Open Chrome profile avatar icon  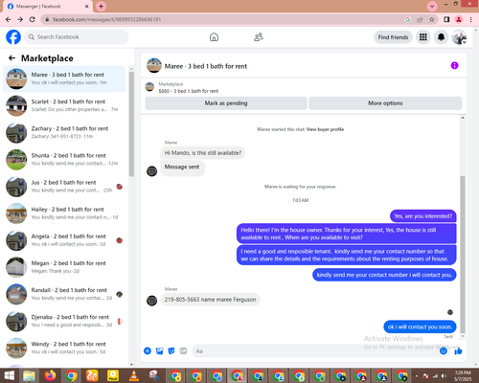pos(459,19)
